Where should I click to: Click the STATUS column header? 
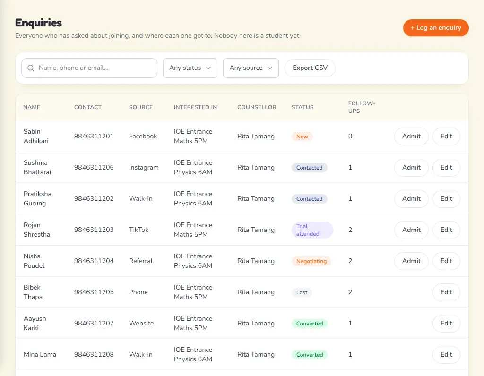click(302, 107)
